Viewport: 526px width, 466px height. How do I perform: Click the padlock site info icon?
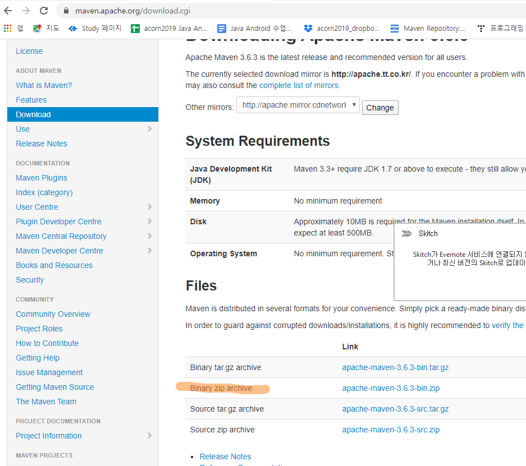pyautogui.click(x=66, y=11)
